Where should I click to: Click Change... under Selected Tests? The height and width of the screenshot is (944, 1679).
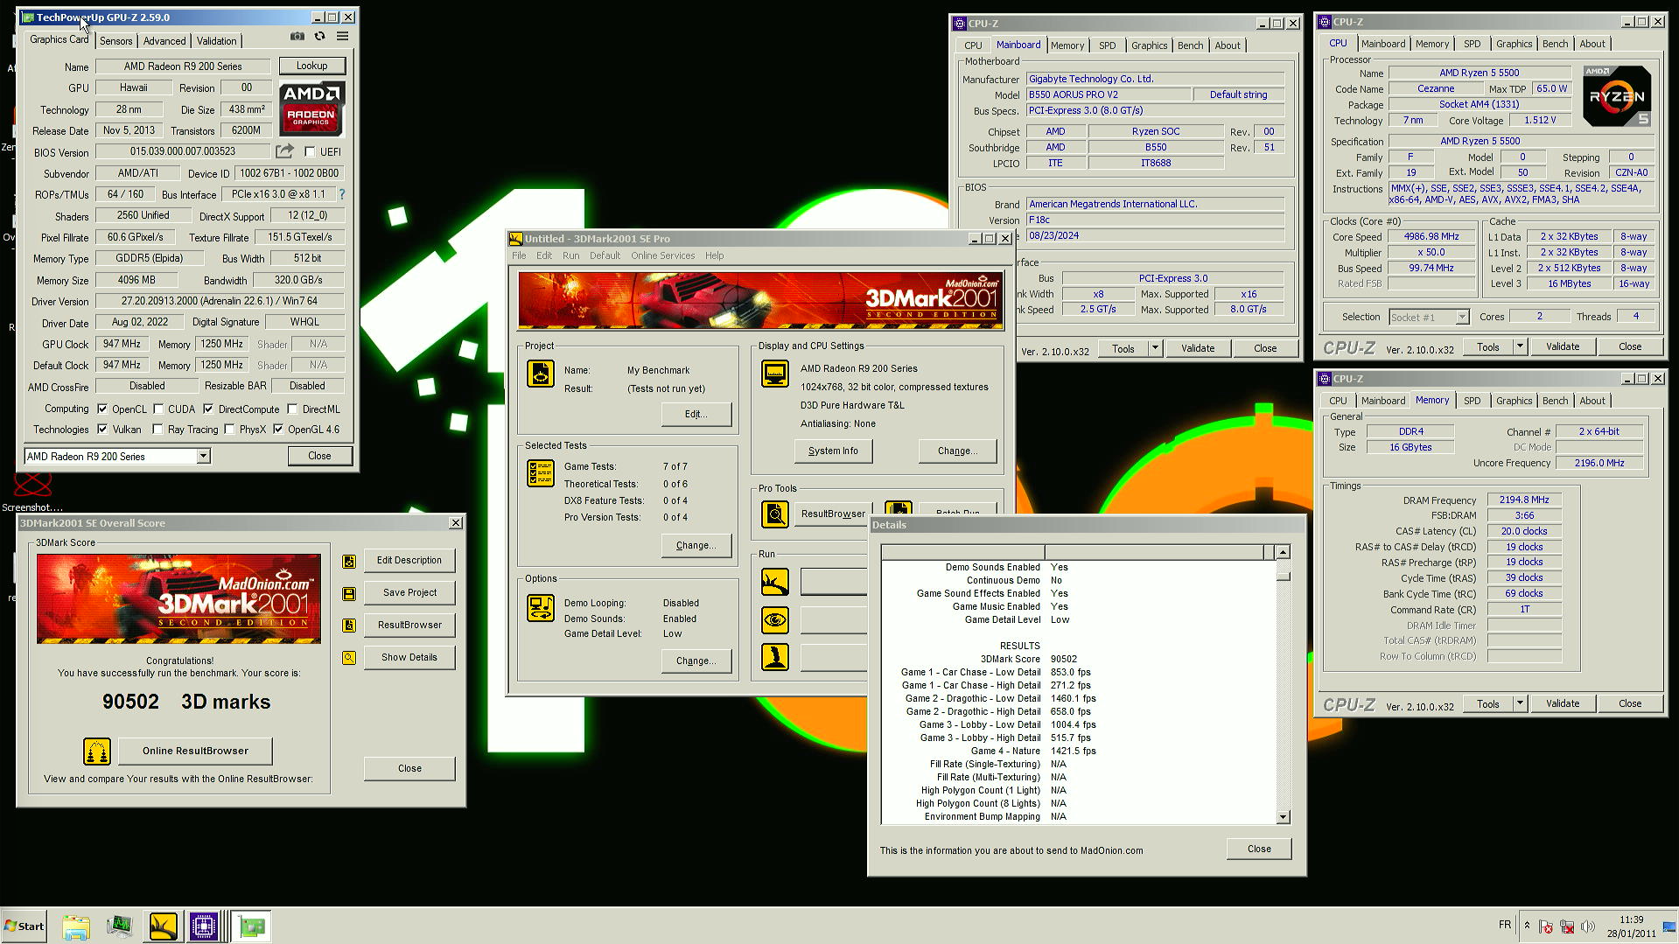tap(696, 546)
